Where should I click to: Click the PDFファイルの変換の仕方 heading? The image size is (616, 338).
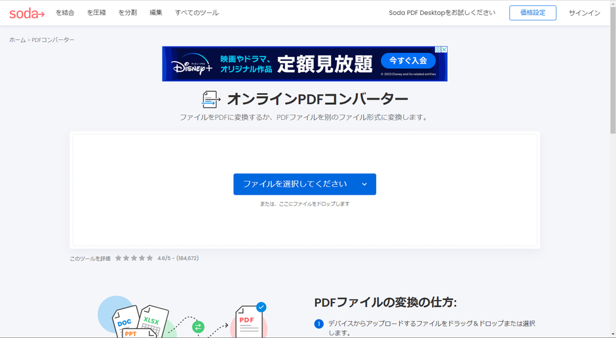pos(385,302)
